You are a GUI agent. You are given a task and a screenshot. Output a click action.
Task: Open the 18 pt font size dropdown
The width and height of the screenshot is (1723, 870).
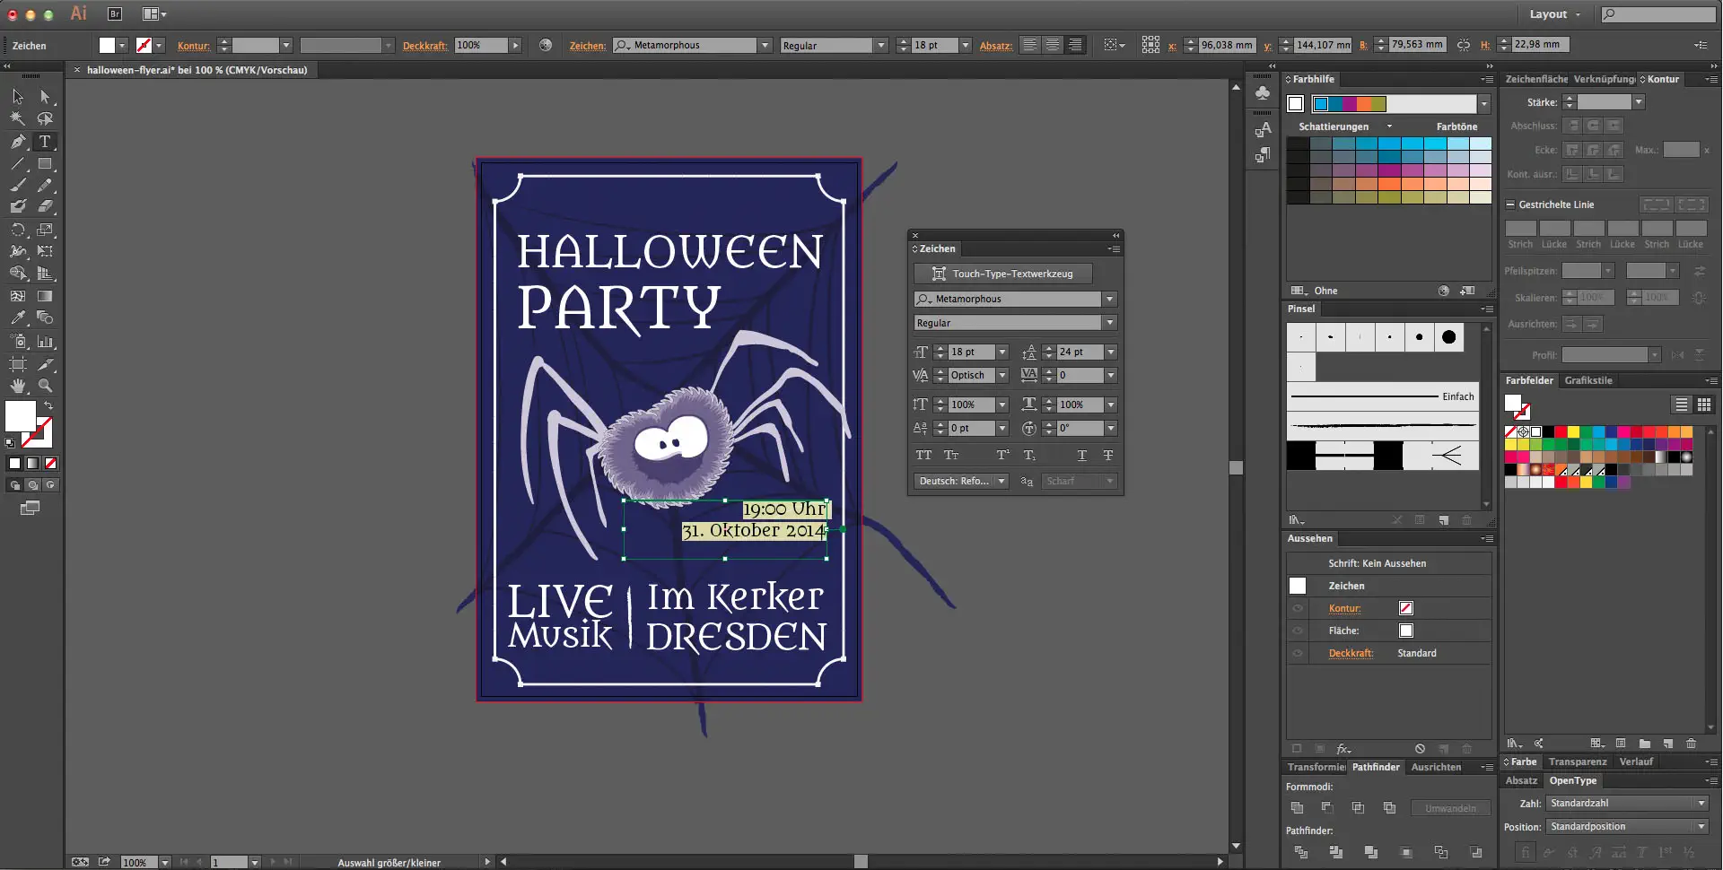(x=1002, y=352)
